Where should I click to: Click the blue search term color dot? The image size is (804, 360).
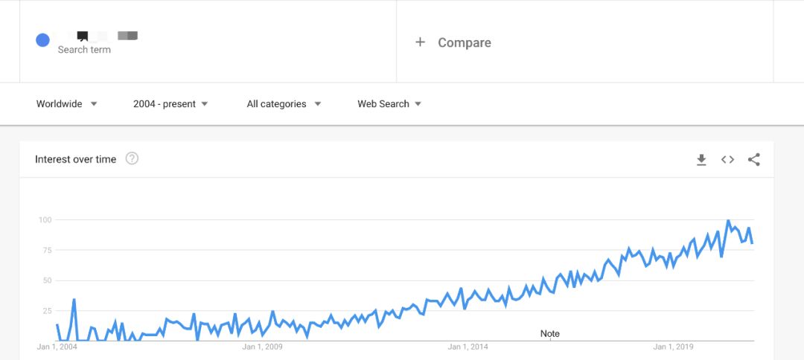43,40
